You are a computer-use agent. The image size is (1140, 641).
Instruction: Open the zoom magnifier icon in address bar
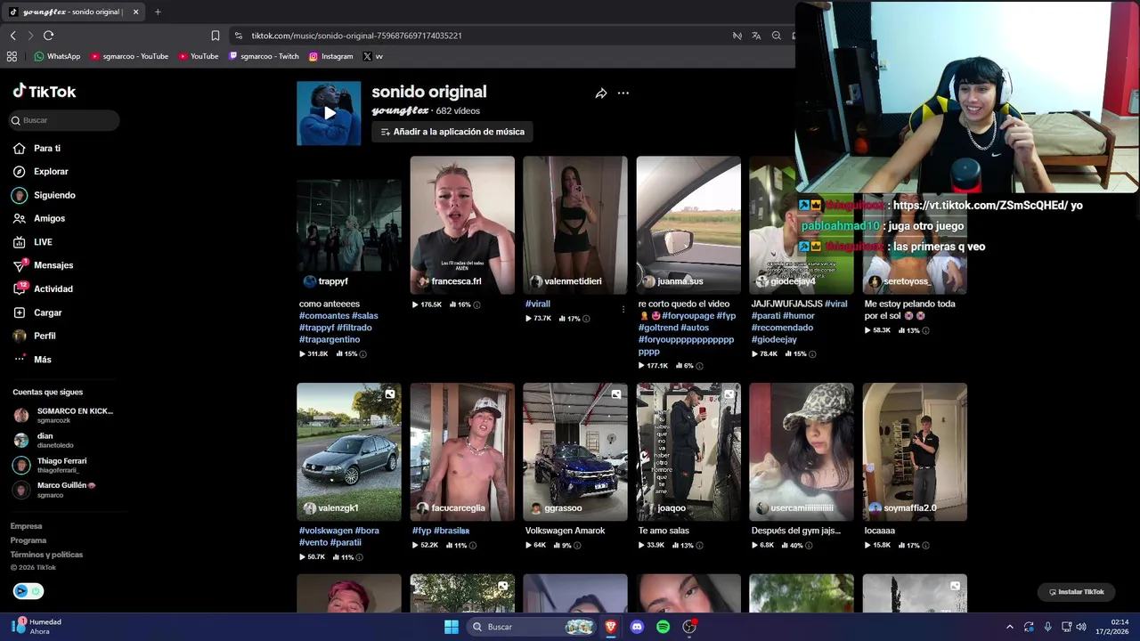point(777,36)
